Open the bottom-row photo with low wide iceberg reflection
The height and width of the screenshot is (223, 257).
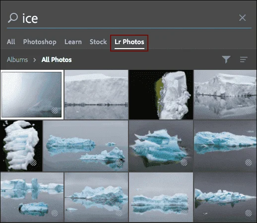click(x=161, y=197)
